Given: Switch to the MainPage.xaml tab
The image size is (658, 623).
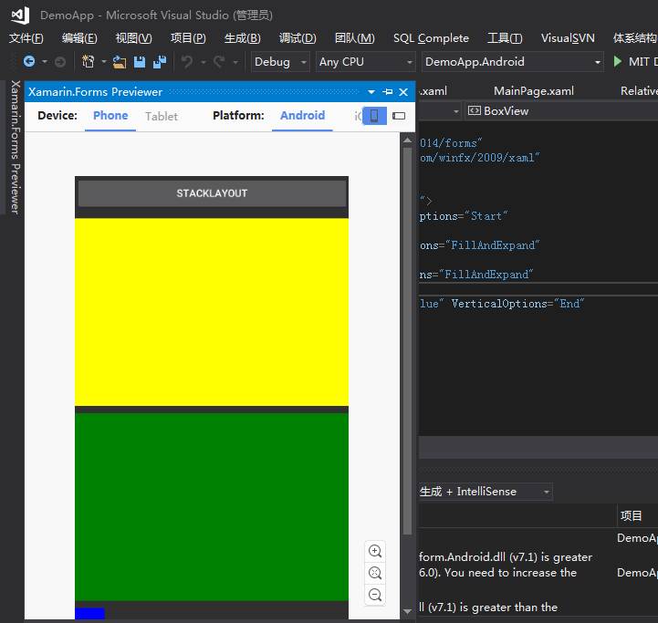Looking at the screenshot, I should 533,90.
